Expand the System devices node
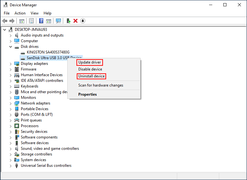 click(10, 160)
